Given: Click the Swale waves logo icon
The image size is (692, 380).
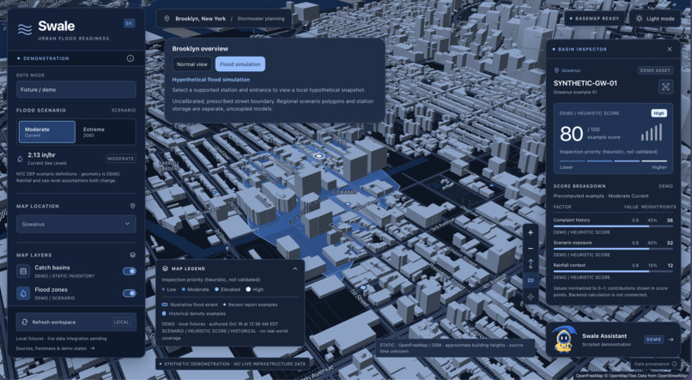Looking at the screenshot, I should (25, 29).
